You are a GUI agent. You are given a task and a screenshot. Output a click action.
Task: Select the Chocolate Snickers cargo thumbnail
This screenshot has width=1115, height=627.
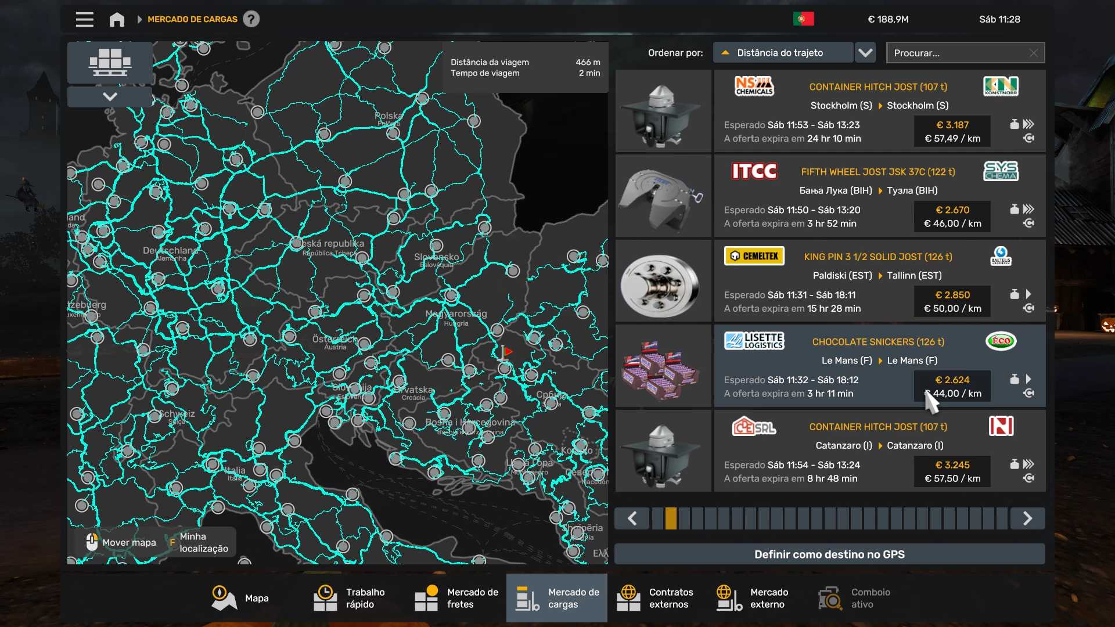click(663, 367)
